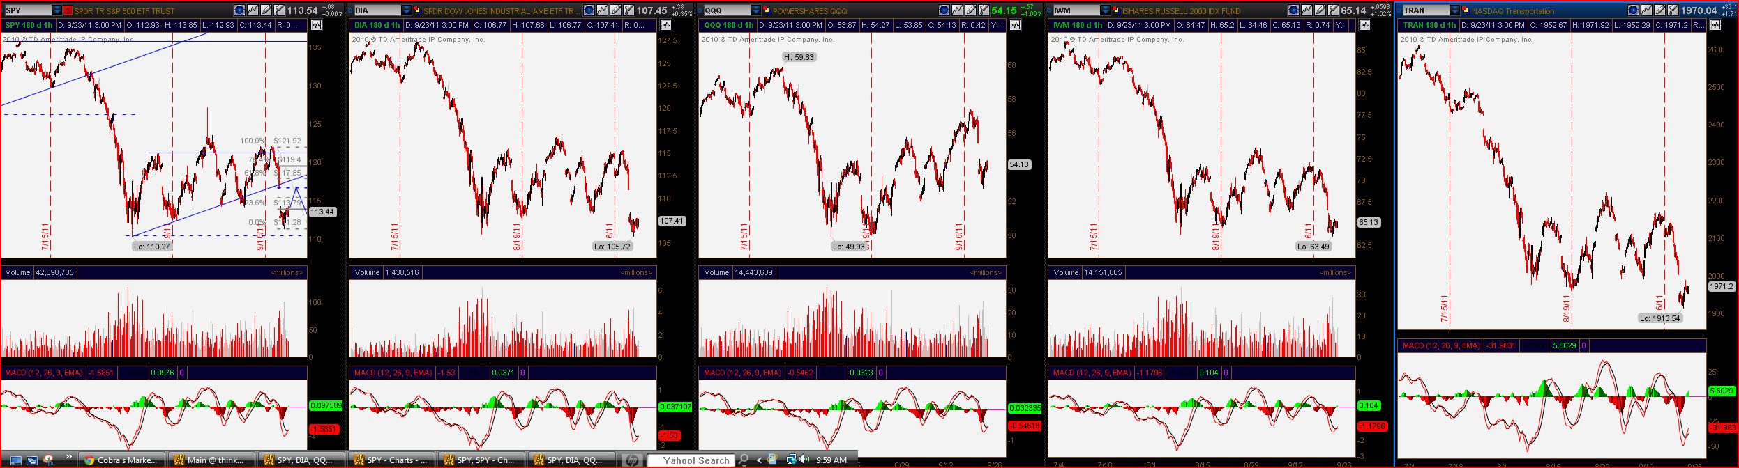The image size is (1739, 468).
Task: Click red link color box next to SPY
Action: tap(68, 10)
